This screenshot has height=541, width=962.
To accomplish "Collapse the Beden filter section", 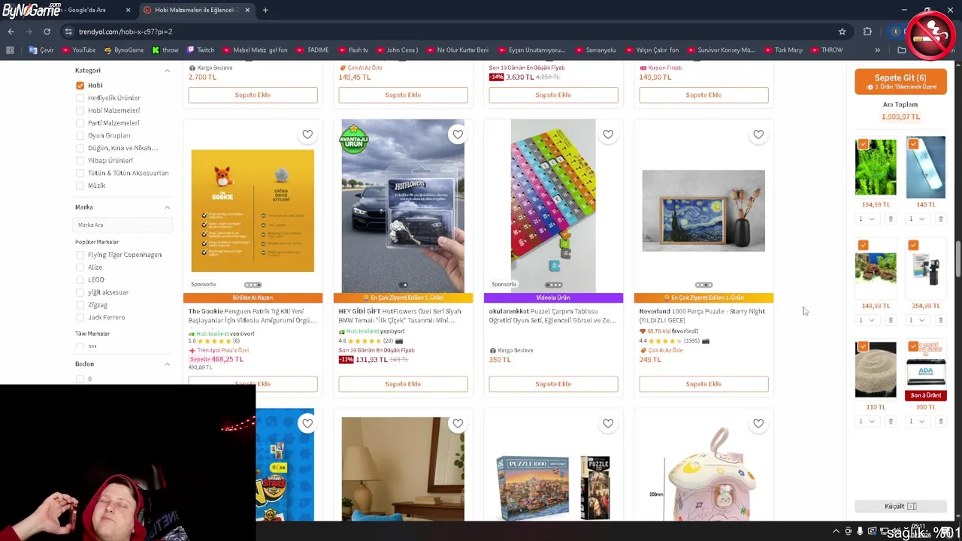I will [167, 364].
